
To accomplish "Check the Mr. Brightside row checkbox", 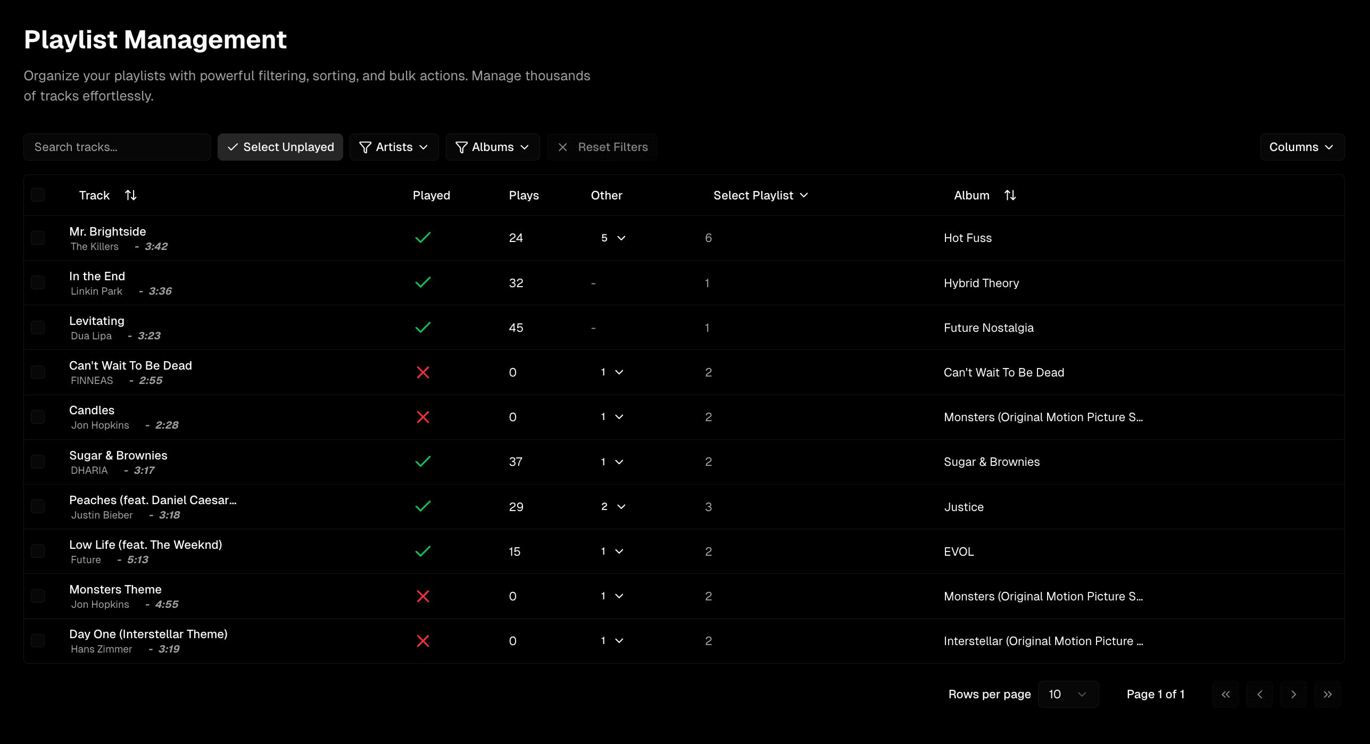I will click(x=38, y=238).
